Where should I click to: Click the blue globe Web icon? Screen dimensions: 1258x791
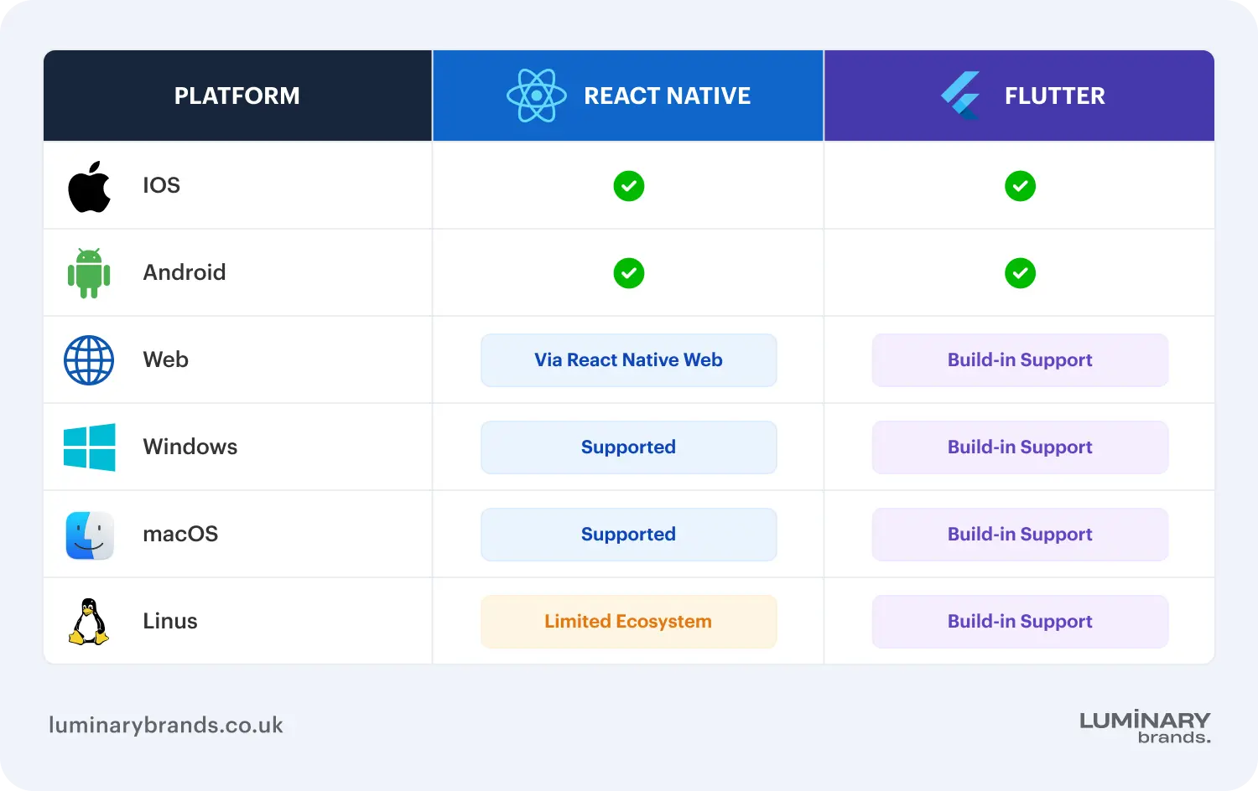89,360
